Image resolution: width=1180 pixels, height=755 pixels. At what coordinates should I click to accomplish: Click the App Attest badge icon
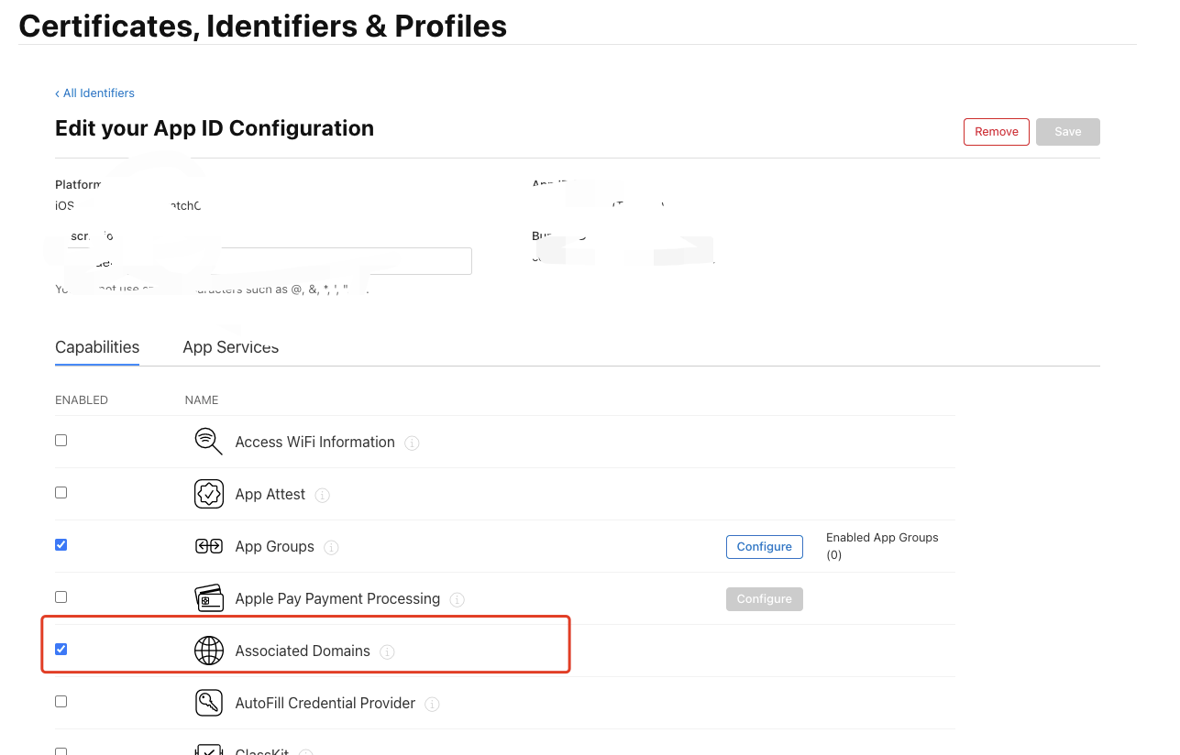pos(209,494)
